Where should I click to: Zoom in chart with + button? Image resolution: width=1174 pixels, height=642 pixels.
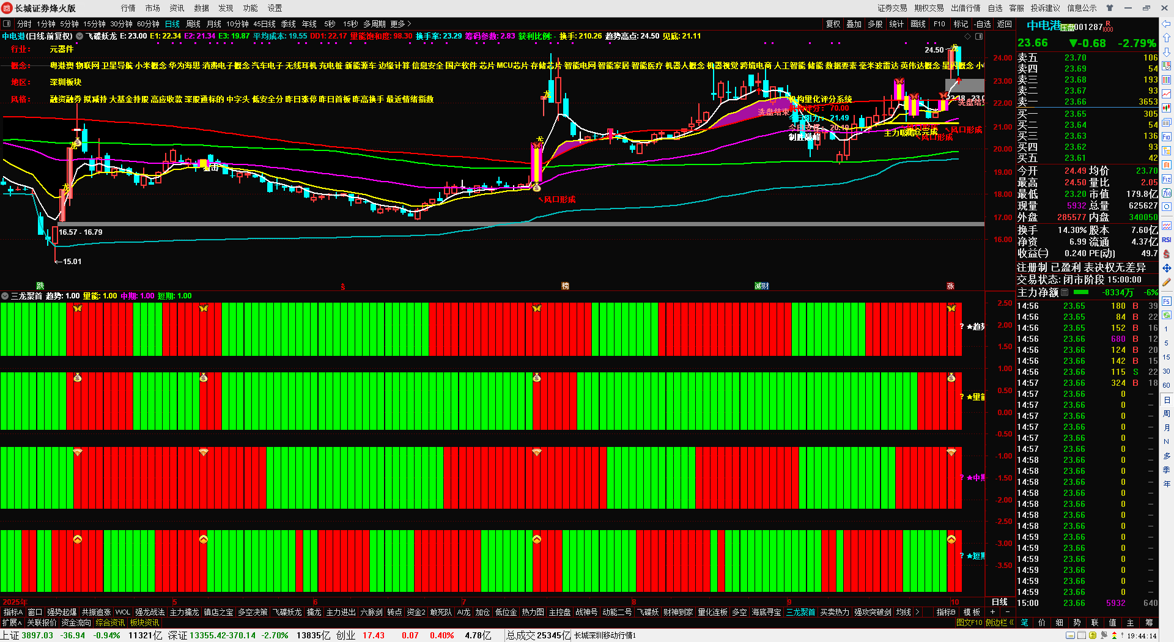click(x=993, y=612)
